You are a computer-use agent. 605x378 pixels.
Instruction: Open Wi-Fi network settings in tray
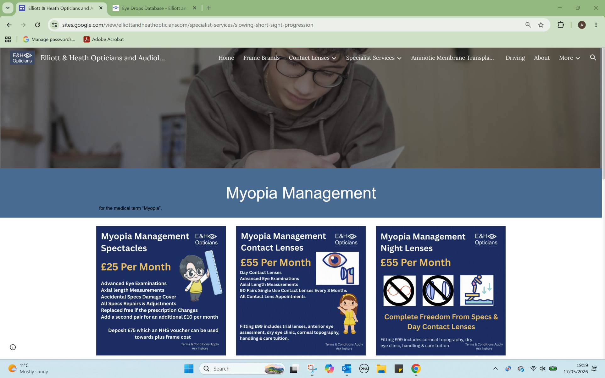click(x=533, y=369)
